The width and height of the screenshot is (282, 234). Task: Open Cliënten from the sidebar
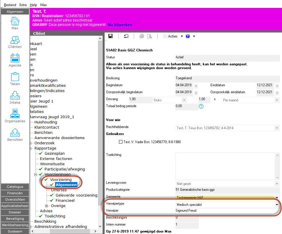(15, 42)
